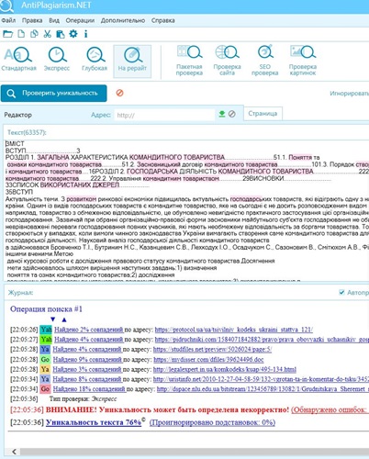
Task: Click the 'Обнаружено ошибок' warning link
Action: (x=330, y=409)
